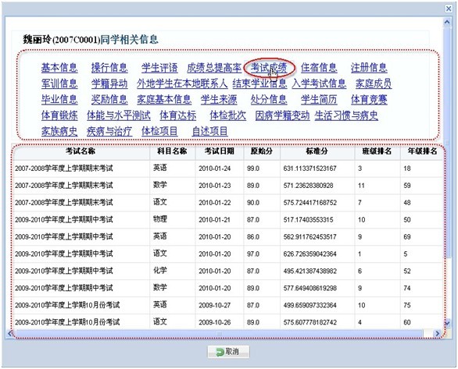Select the 物理 exam row
Image resolution: width=458 pixels, height=369 pixels.
click(x=228, y=219)
